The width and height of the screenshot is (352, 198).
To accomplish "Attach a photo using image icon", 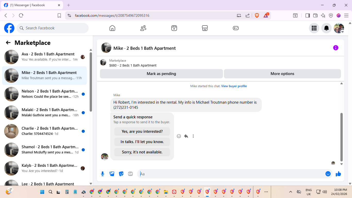I will tap(112, 174).
